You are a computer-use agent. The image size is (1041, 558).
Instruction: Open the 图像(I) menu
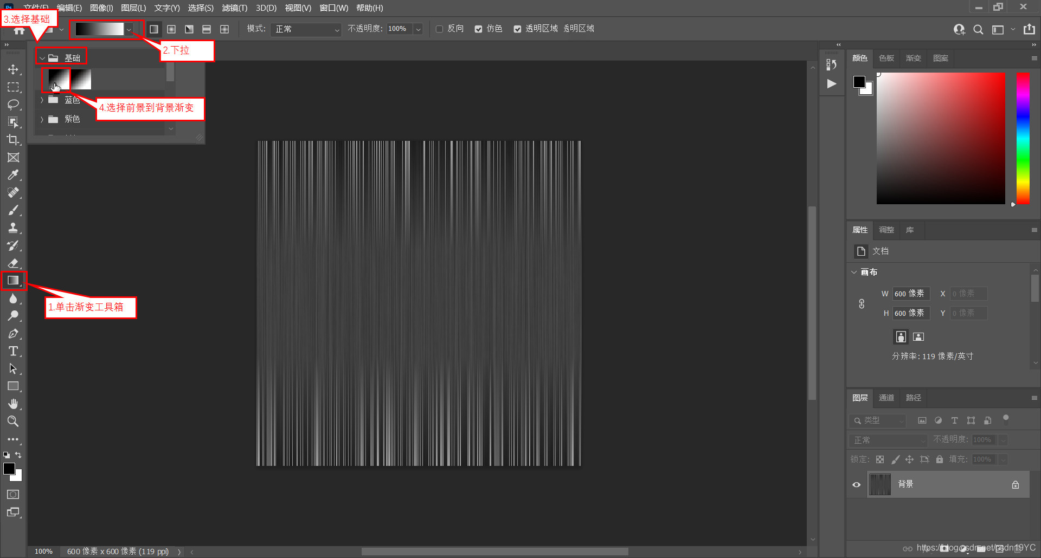[101, 8]
